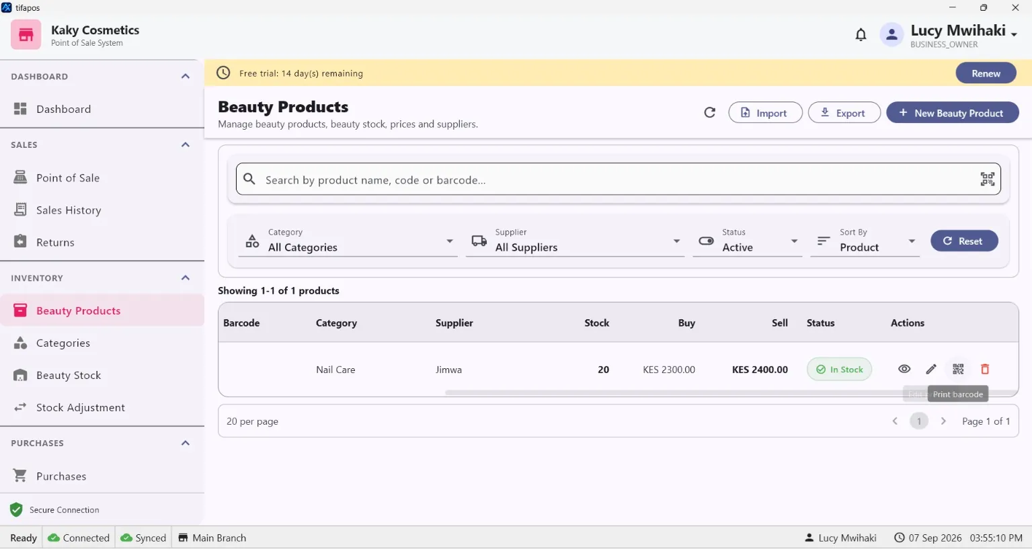Click the Kaky Cosmetics store logo
This screenshot has width=1032, height=549.
[26, 35]
